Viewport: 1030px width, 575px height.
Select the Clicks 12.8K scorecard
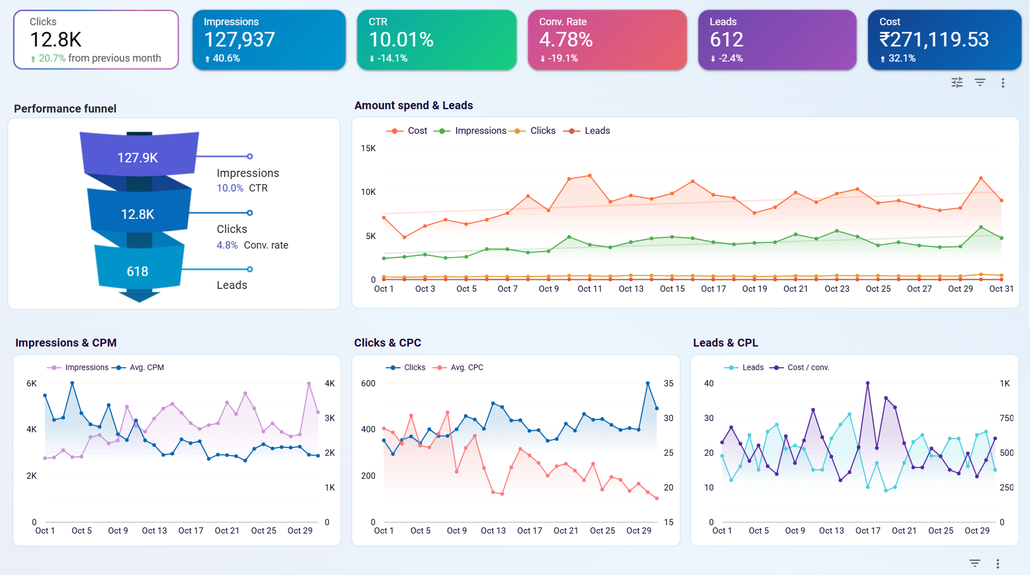(x=96, y=40)
